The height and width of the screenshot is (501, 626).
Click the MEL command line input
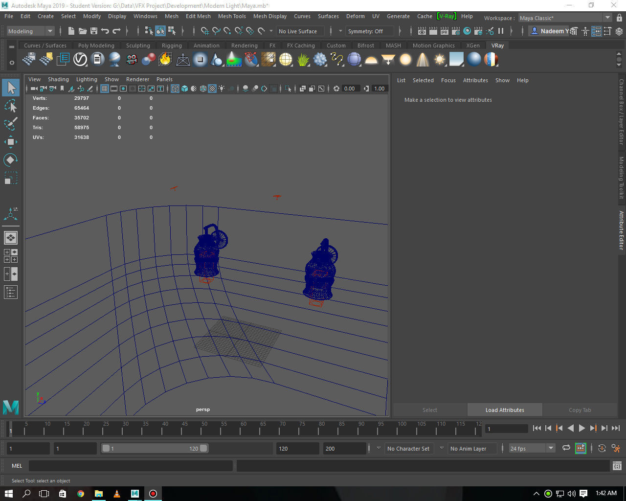coord(131,466)
